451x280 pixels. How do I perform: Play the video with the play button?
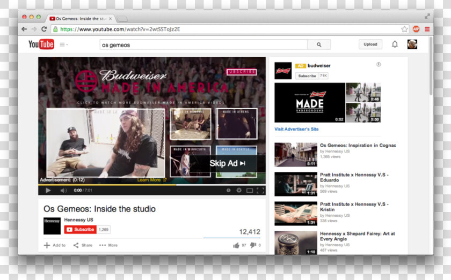click(48, 190)
